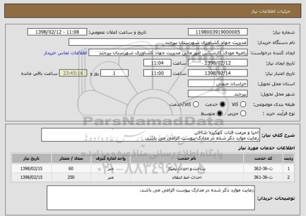
Task: Click the جزئیات اطلاعات نیاز header title
Action: (x=271, y=11)
